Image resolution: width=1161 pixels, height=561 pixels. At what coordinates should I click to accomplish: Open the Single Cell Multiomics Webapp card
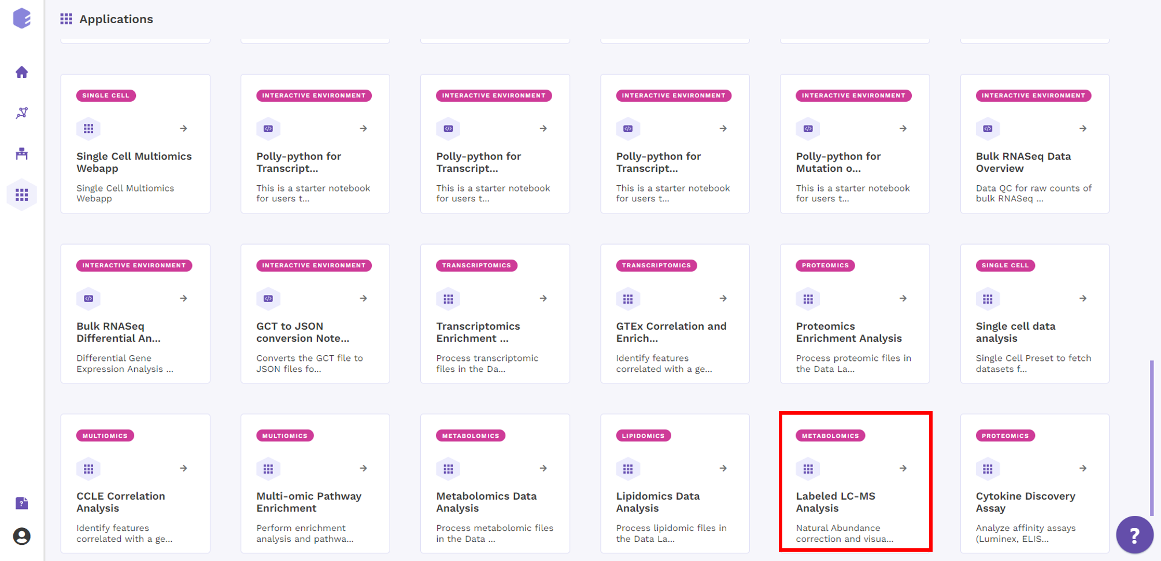point(135,143)
